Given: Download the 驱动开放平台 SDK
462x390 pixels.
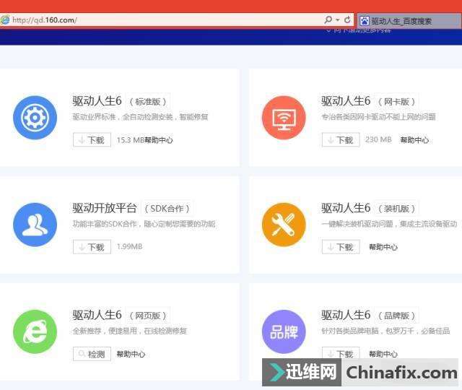Looking at the screenshot, I should (x=92, y=247).
